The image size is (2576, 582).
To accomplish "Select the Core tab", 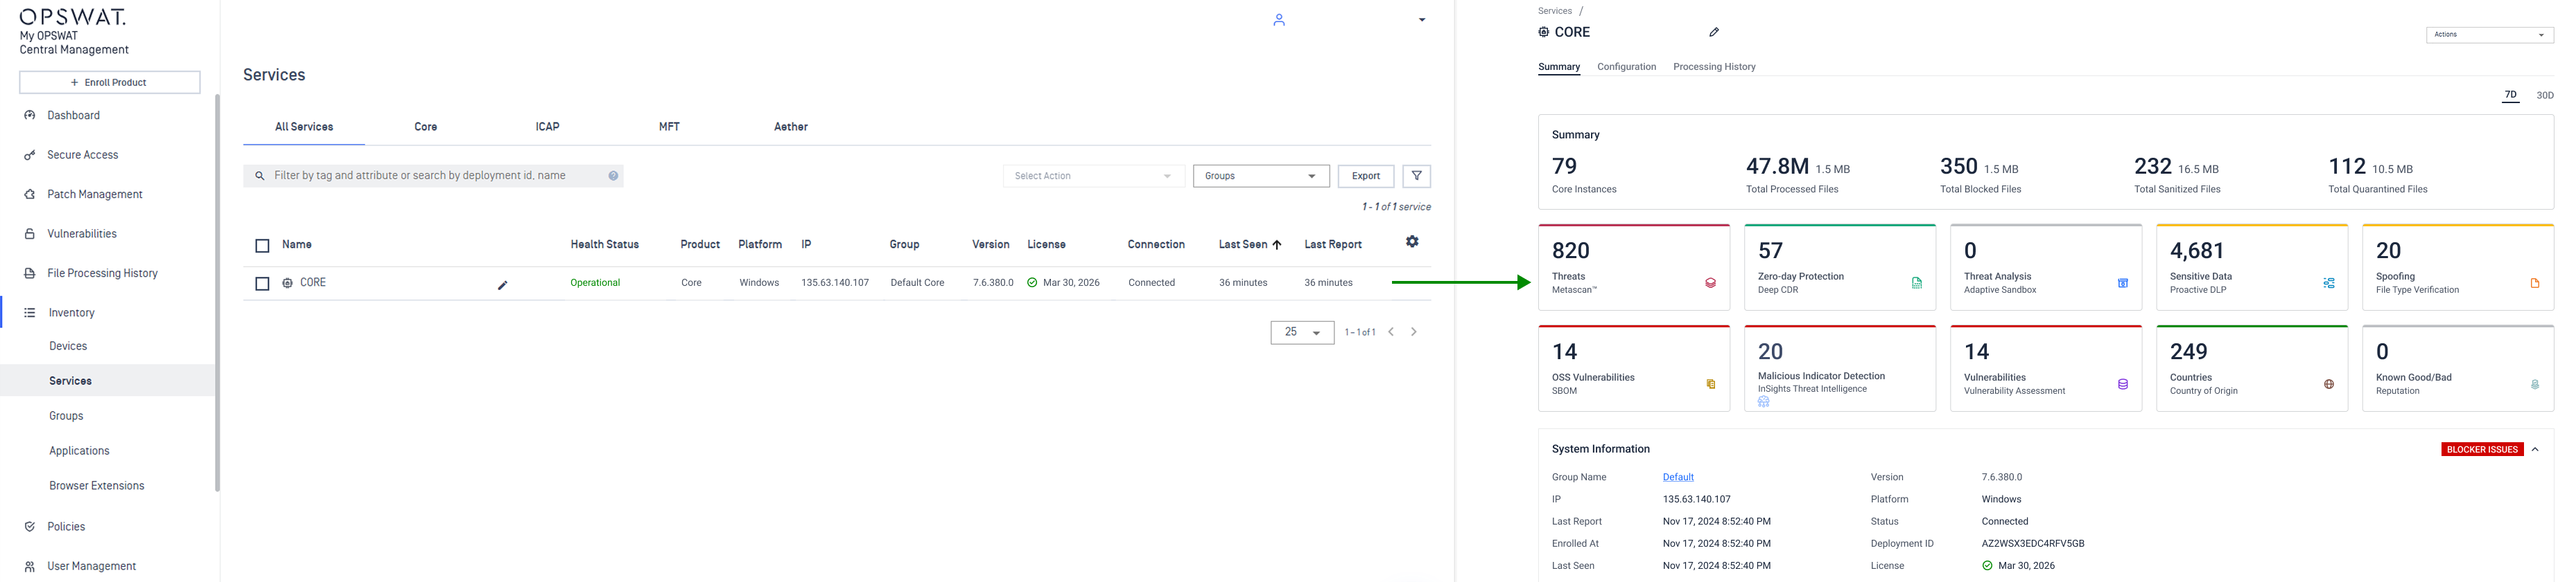I will pos(425,127).
